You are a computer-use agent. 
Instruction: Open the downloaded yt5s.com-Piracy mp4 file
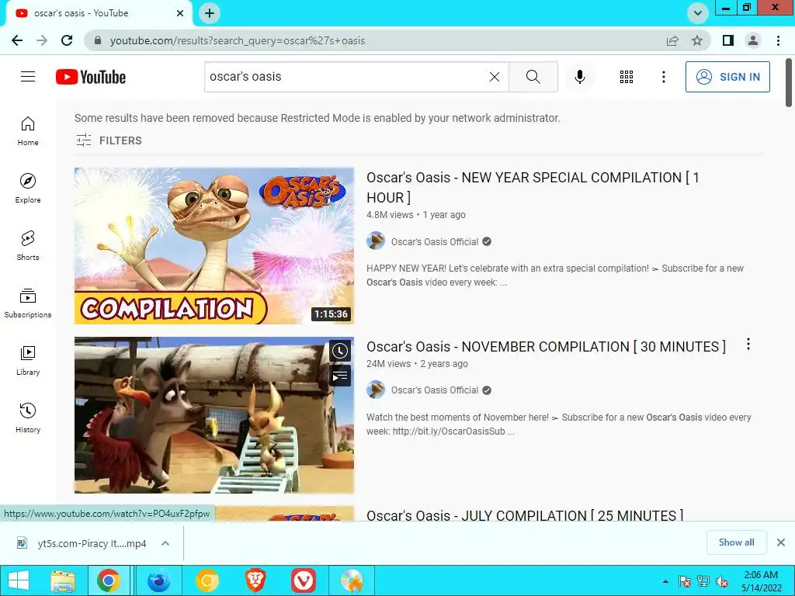tap(82, 543)
